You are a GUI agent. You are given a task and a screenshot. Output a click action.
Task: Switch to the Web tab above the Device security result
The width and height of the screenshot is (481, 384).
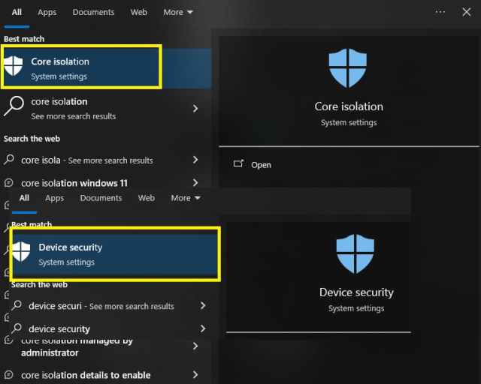coord(147,198)
